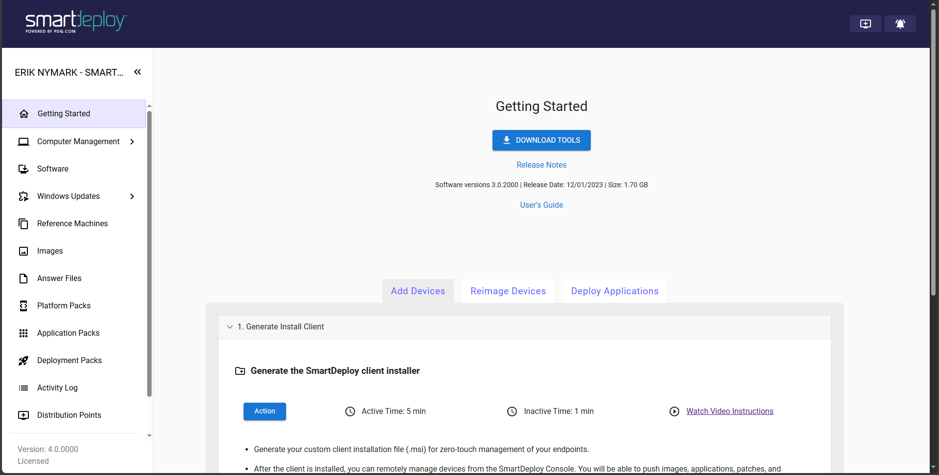Open the Release Notes link
This screenshot has width=939, height=475.
pyautogui.click(x=541, y=165)
